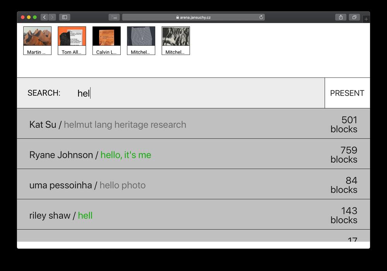The width and height of the screenshot is (387, 271).
Task: Choose riley shaw's 'hell' channel
Action: click(x=85, y=215)
